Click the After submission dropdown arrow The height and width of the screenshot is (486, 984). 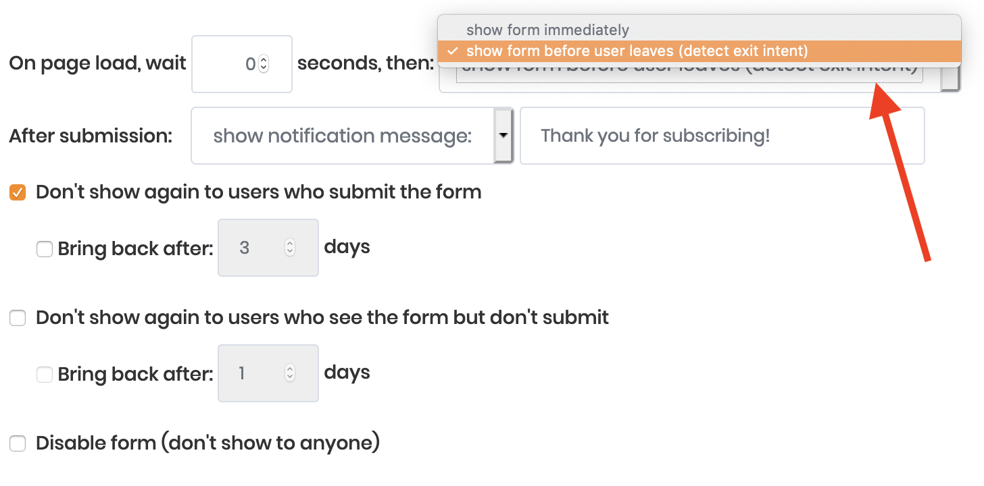pos(503,136)
